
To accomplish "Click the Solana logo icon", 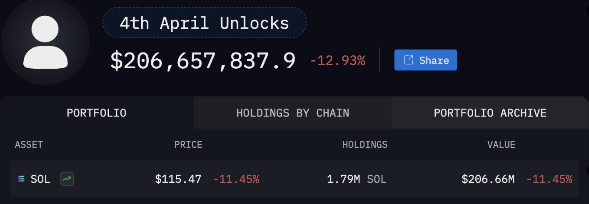I will (21, 179).
